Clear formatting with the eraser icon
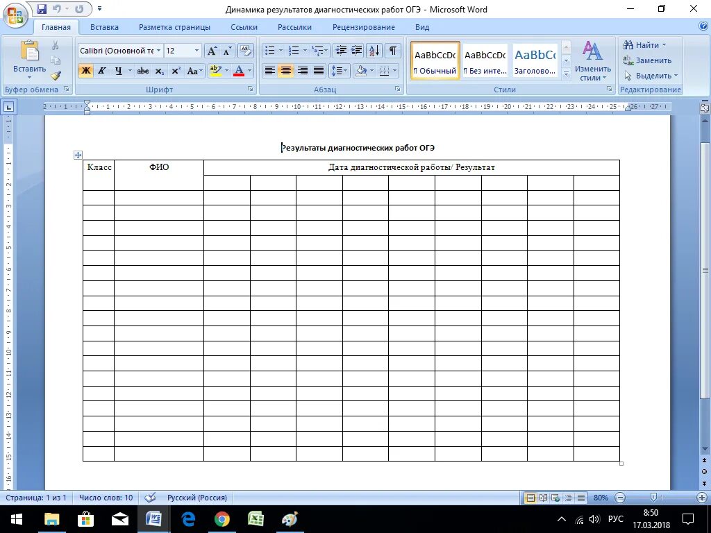The height and width of the screenshot is (533, 711). coord(245,51)
